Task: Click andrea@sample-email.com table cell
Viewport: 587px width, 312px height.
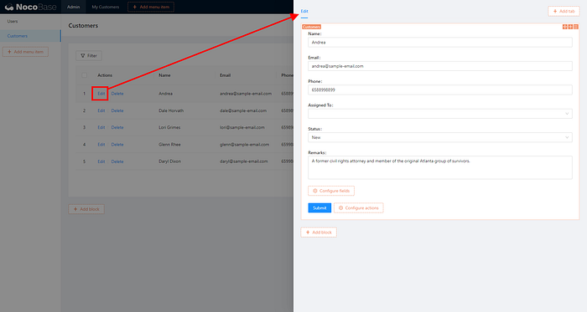Action: pos(246,94)
